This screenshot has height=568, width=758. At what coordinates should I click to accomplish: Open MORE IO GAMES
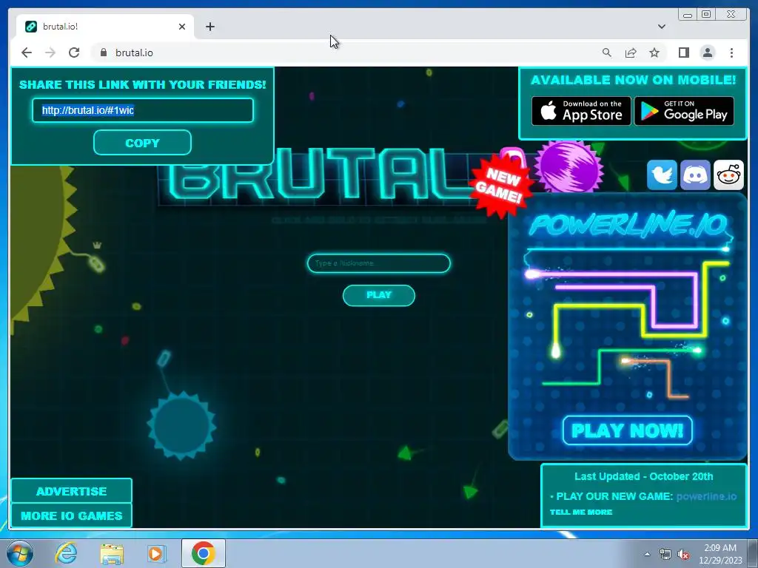tap(72, 515)
